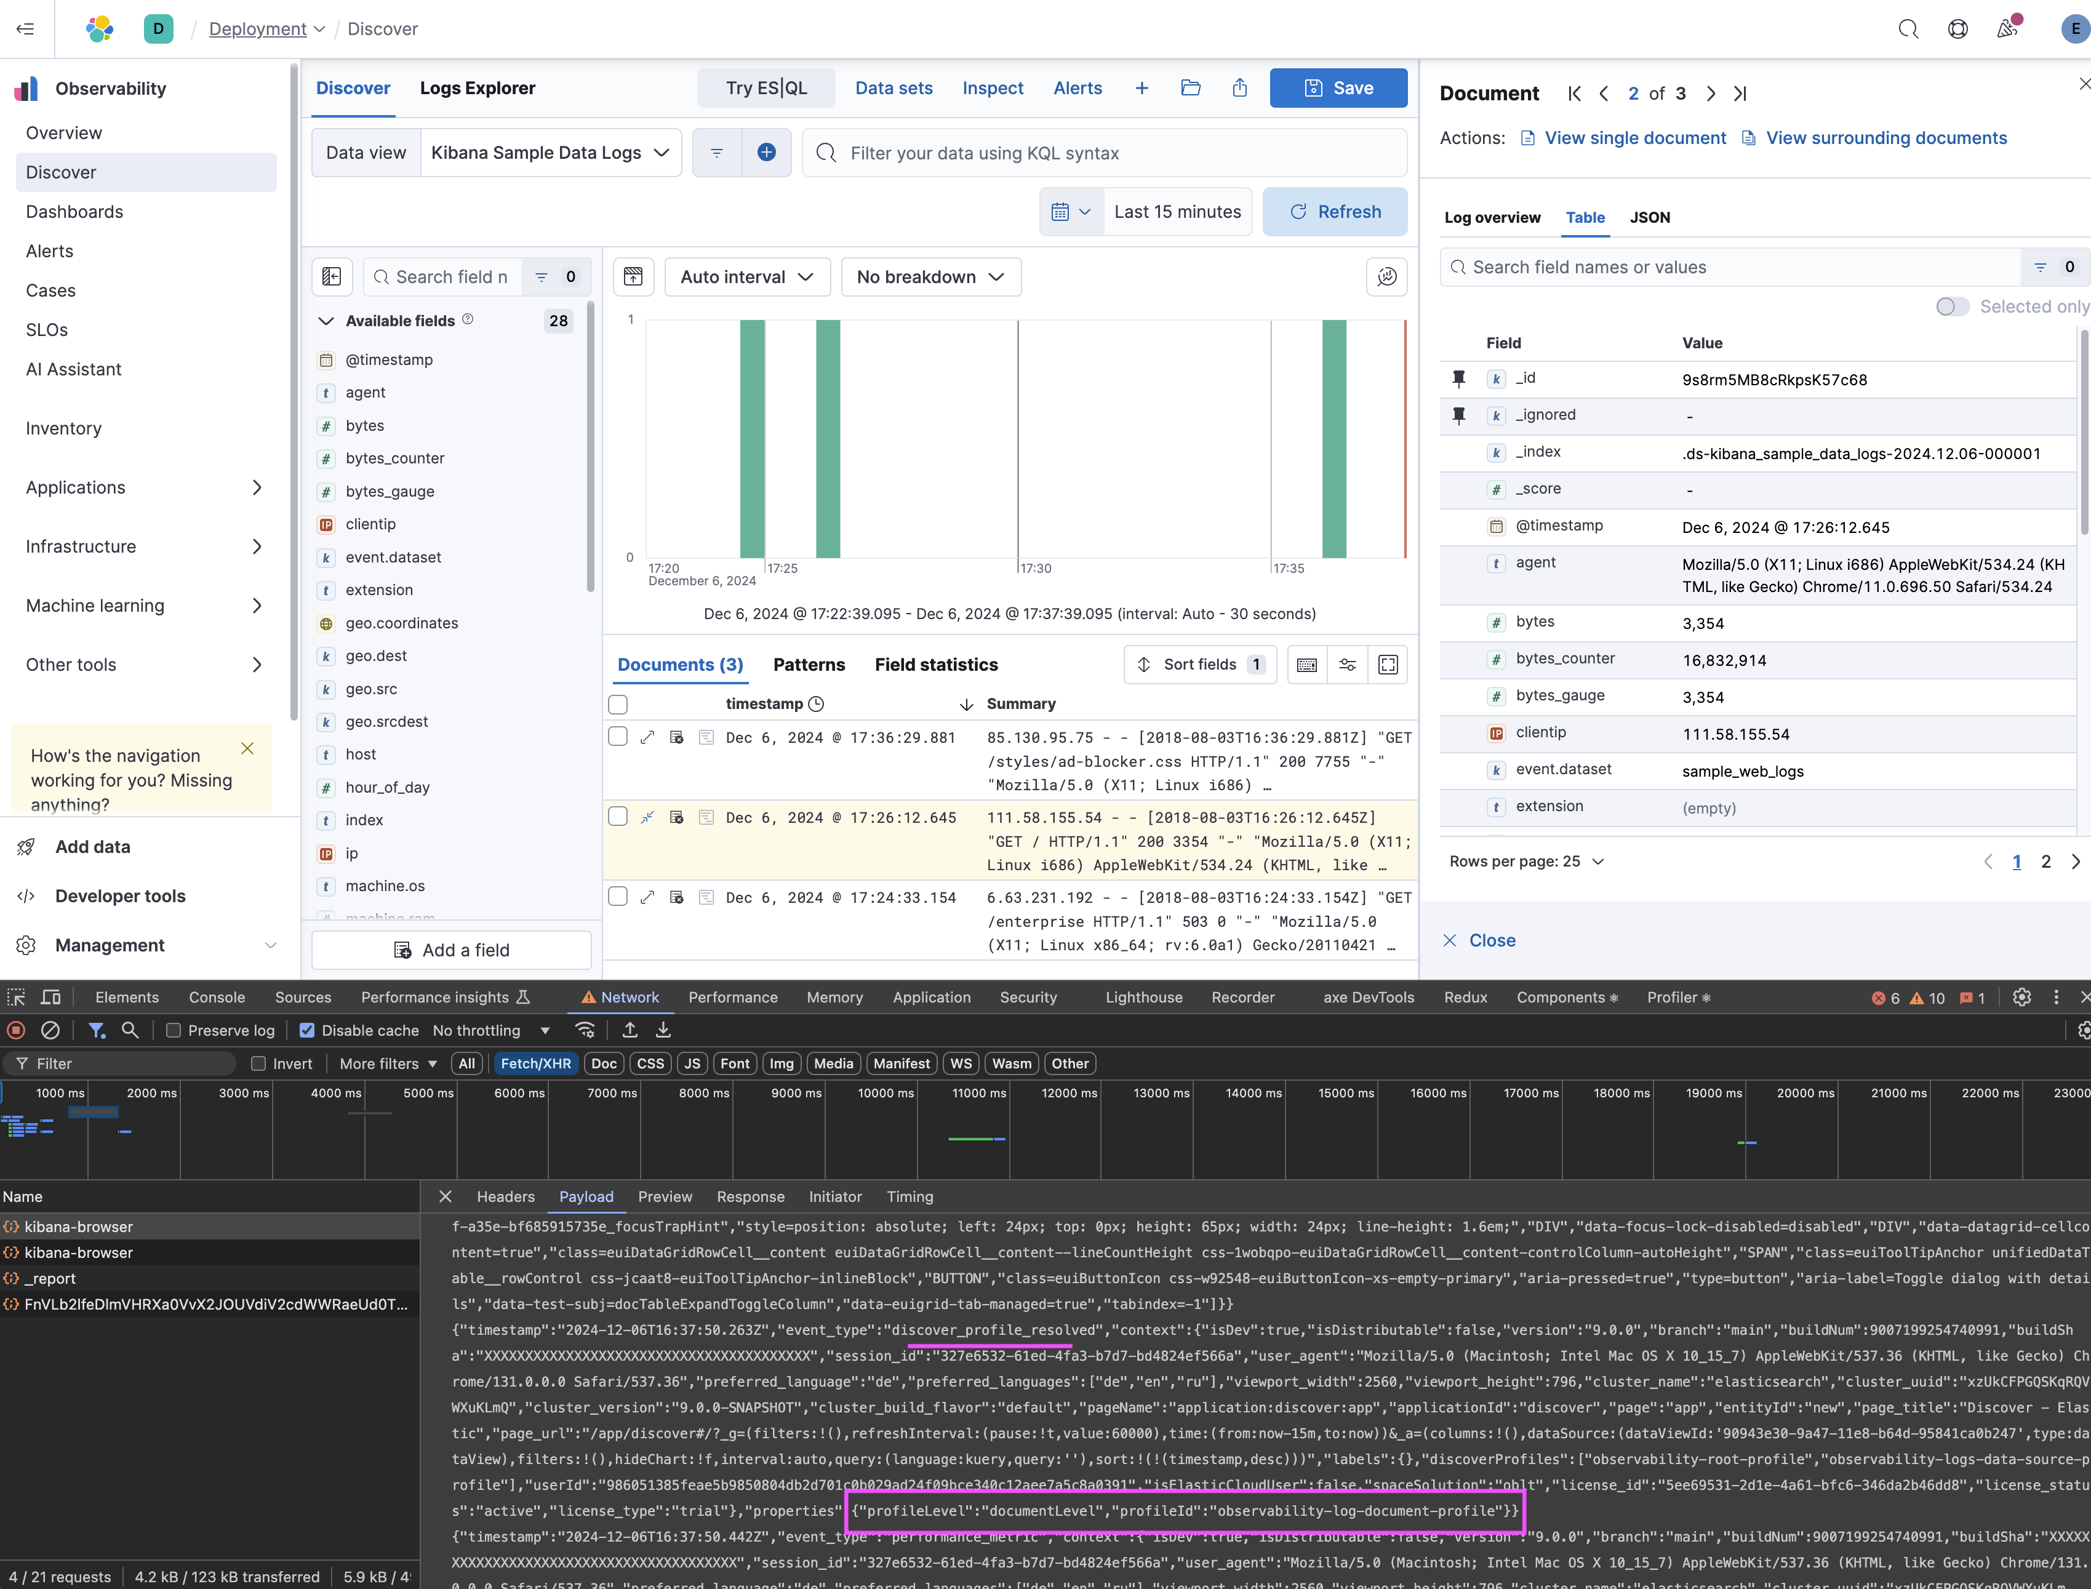
Task: Click the share icon in toolbar
Action: 1240,88
